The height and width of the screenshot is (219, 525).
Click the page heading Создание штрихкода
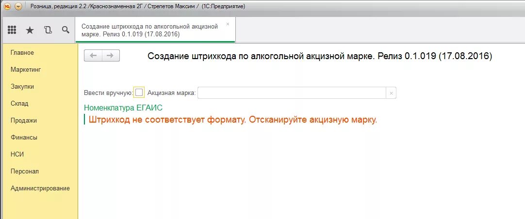point(320,56)
